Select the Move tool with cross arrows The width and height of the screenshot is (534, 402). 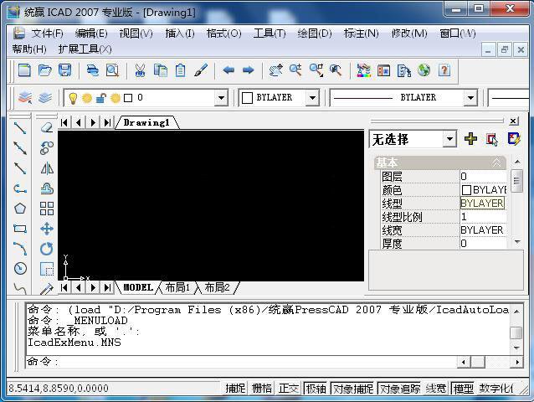[x=47, y=229]
